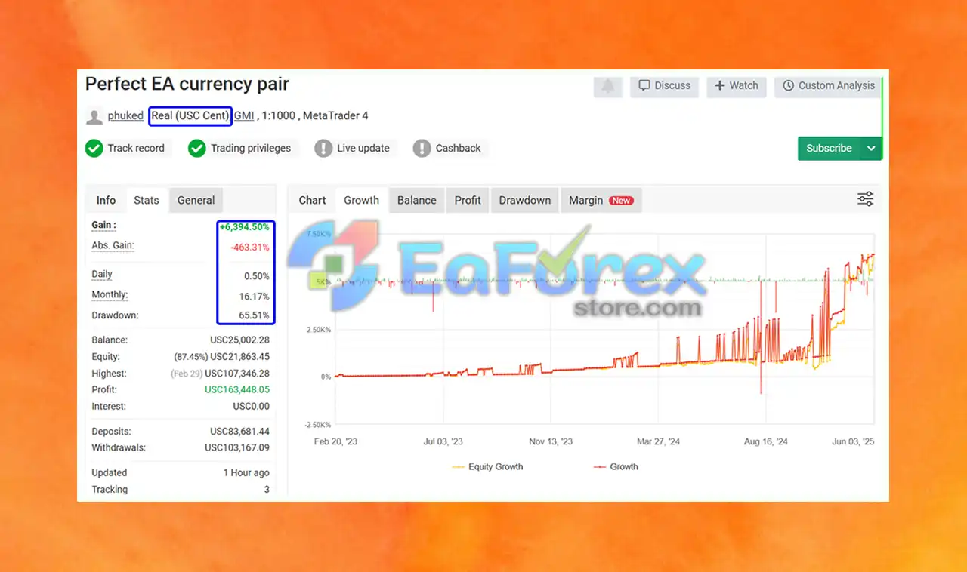967x572 pixels.
Task: Click the Cashback label
Action: pyautogui.click(x=459, y=149)
